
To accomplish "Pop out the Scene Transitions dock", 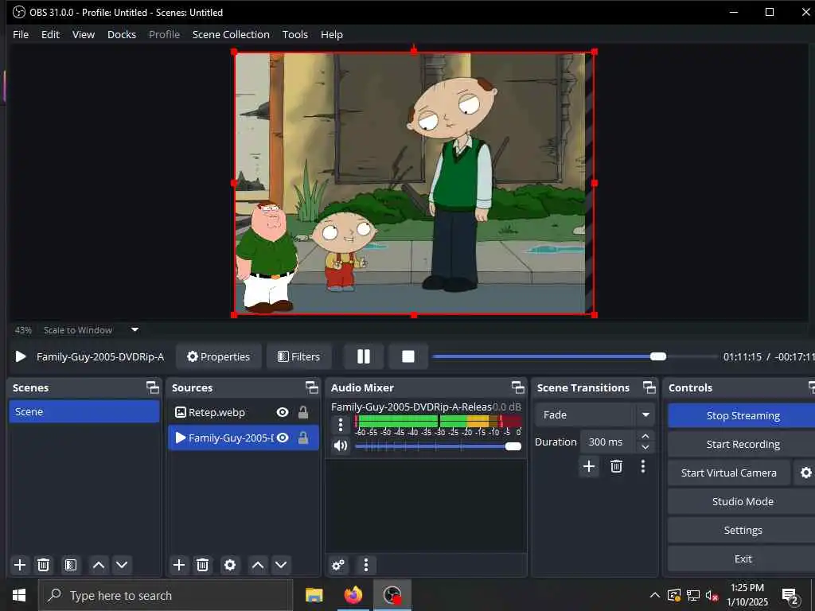I will tap(649, 387).
